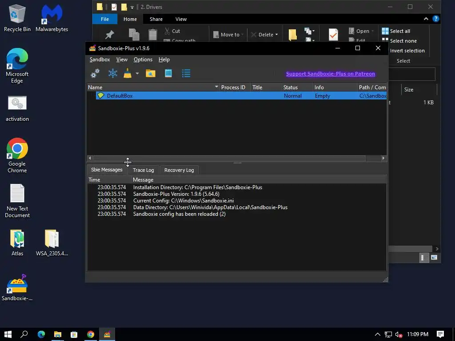Select Malwarebytes desktop shortcut
The height and width of the screenshot is (341, 455).
tap(52, 18)
